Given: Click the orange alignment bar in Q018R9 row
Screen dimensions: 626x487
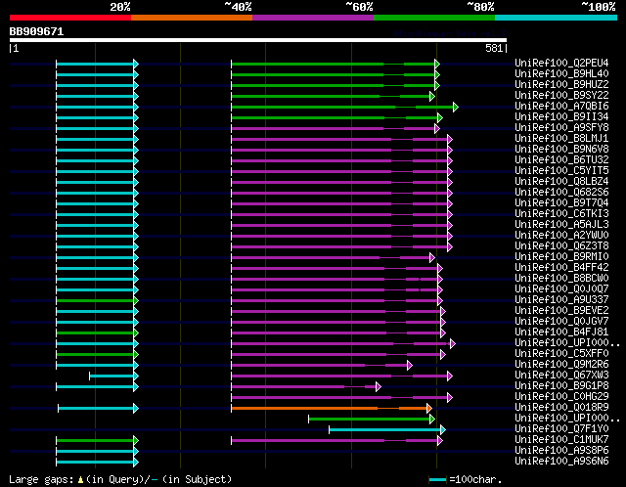Looking at the screenshot, I should 332,408.
